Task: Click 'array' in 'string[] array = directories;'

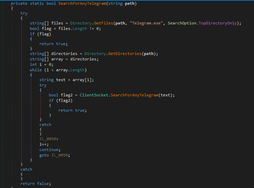Action: 57,59
